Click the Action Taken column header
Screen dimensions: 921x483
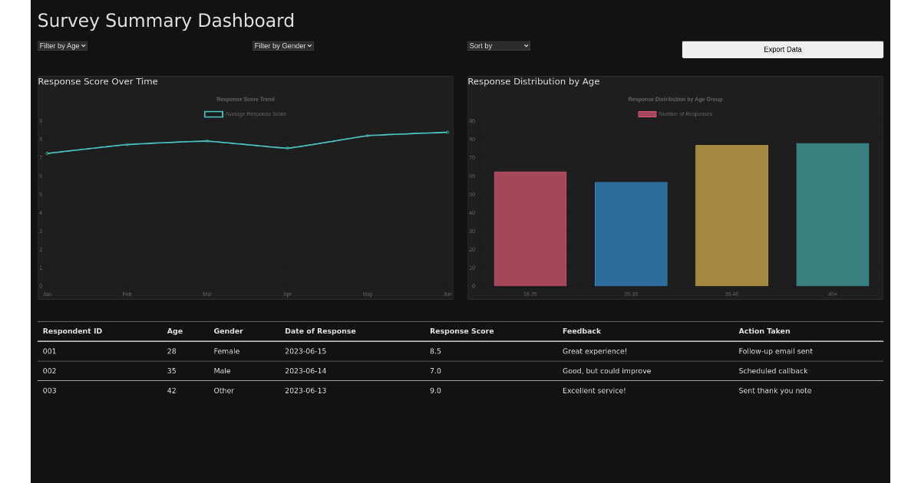point(764,331)
